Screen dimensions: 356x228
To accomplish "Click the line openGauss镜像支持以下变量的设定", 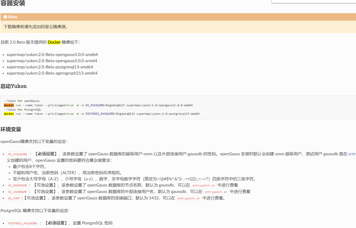I will click(34, 142).
